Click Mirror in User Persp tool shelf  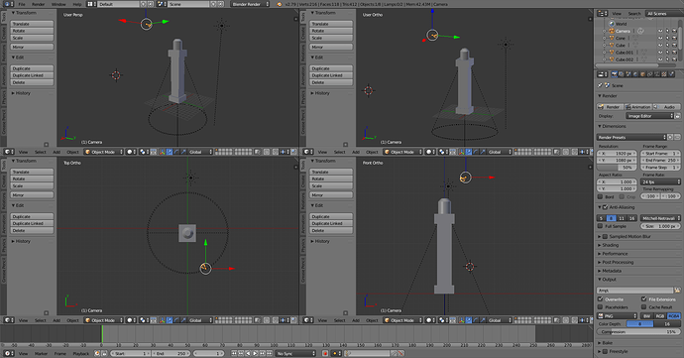[32, 47]
